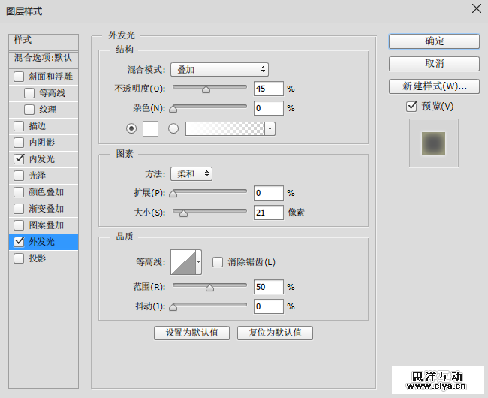Open the contour picker dropdown arrow
The image size is (488, 398).
click(199, 262)
